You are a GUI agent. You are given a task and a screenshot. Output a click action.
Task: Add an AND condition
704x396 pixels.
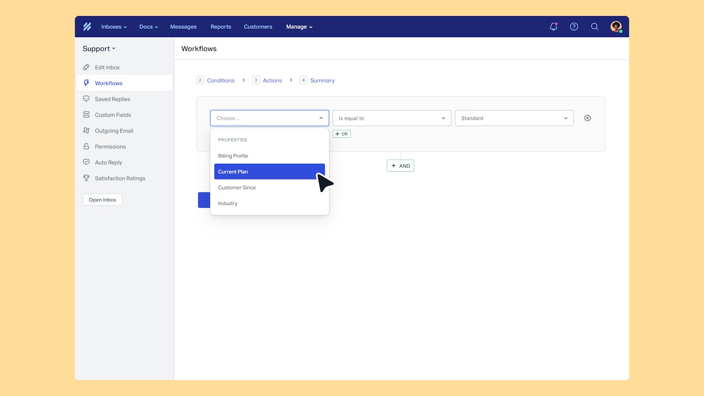tap(400, 166)
